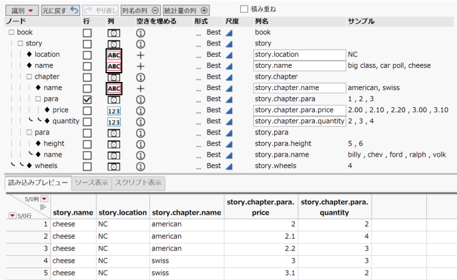
Task: Click the circled-one fill icon for wheels row
Action: click(x=141, y=167)
